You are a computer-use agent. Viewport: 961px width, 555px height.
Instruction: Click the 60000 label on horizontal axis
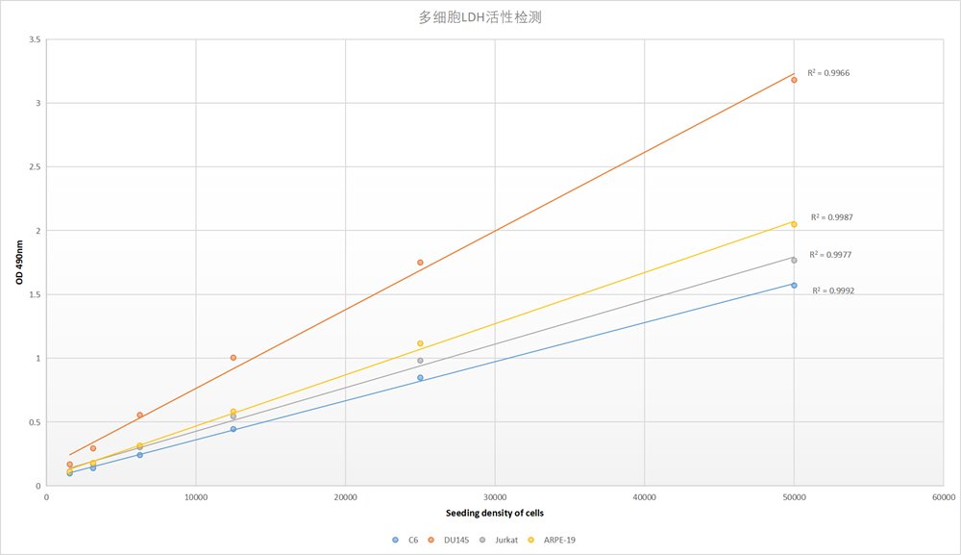(x=943, y=497)
